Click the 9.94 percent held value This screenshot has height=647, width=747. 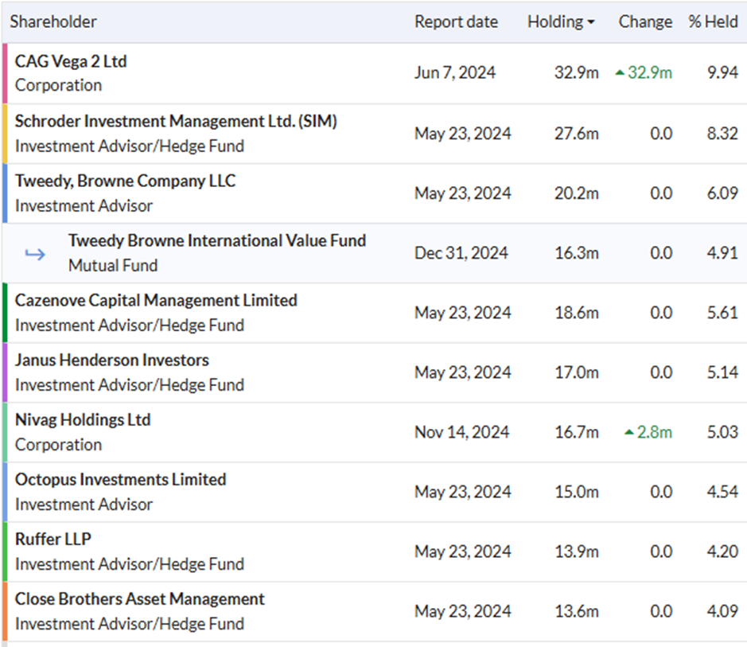tap(722, 73)
